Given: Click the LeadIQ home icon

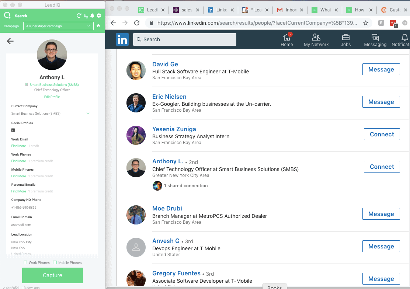Looking at the screenshot, I should tap(98, 26).
